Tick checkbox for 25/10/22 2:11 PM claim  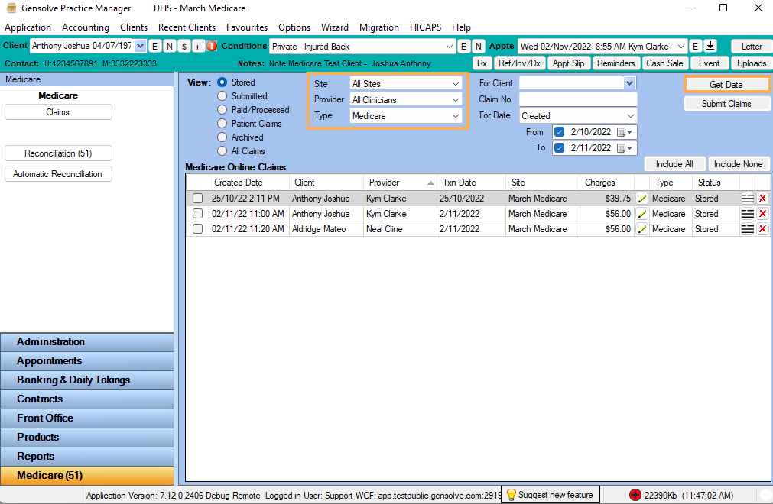pyautogui.click(x=198, y=199)
